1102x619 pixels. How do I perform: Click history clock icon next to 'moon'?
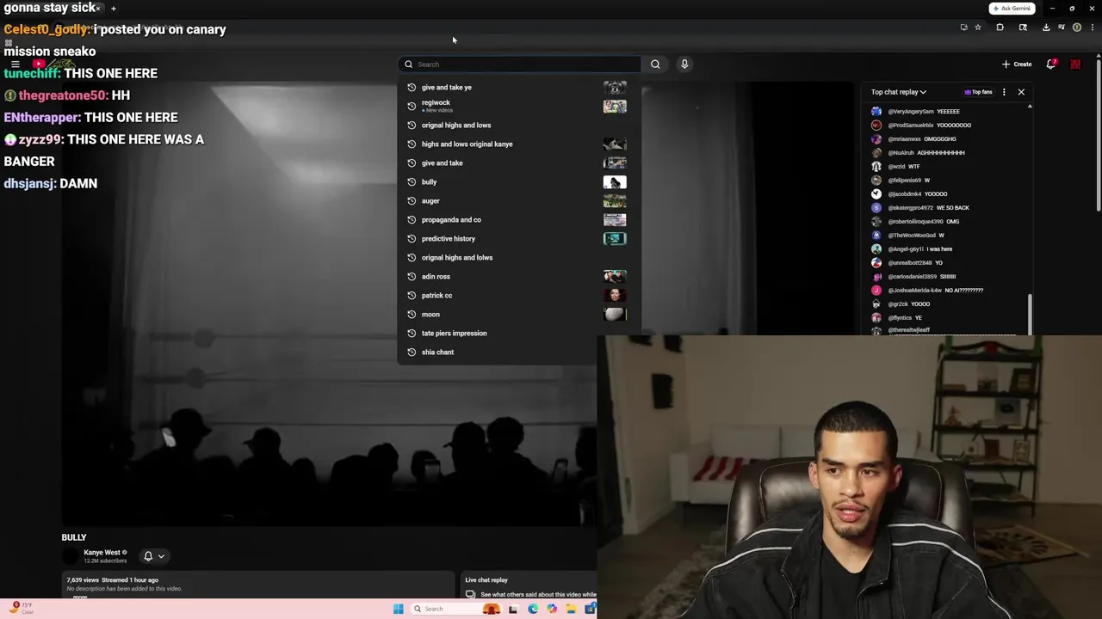tap(412, 314)
